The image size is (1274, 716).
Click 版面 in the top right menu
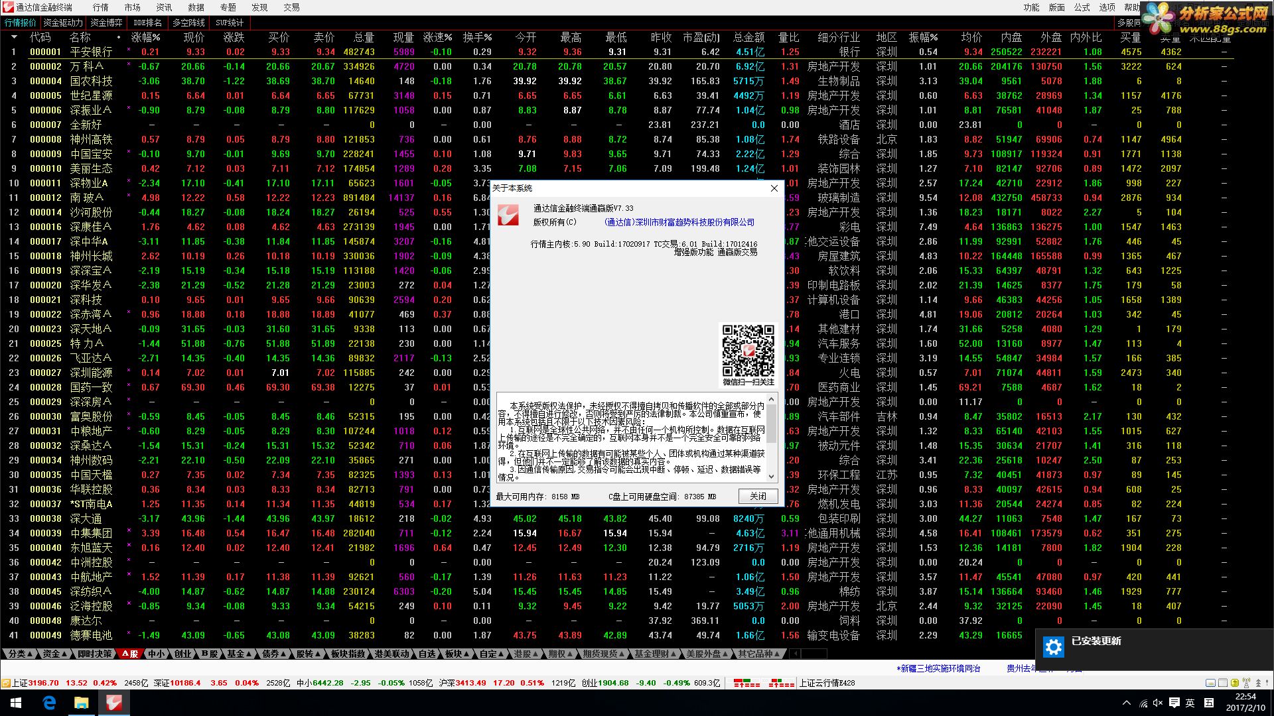point(1057,7)
